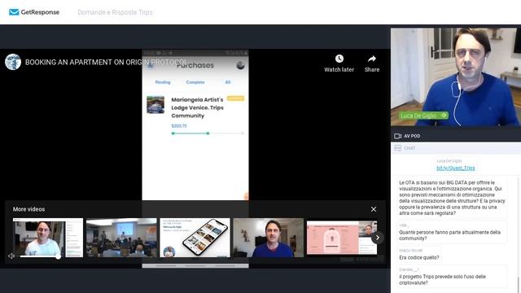
Task: Select the All tab in Purchases
Action: (x=228, y=82)
